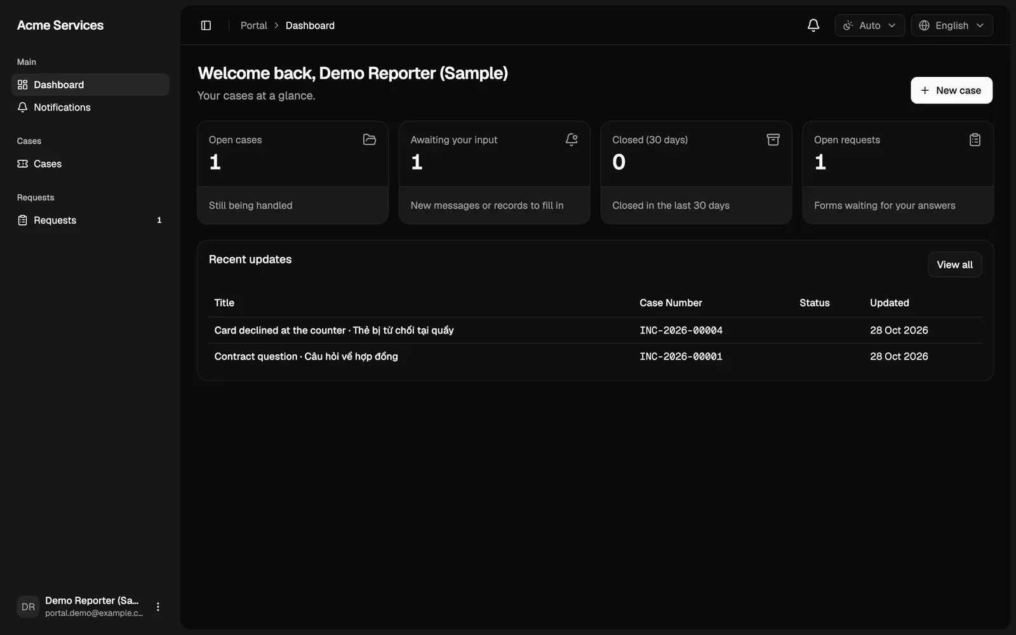
Task: Click the Cases ticket icon in sidebar
Action: tap(23, 164)
